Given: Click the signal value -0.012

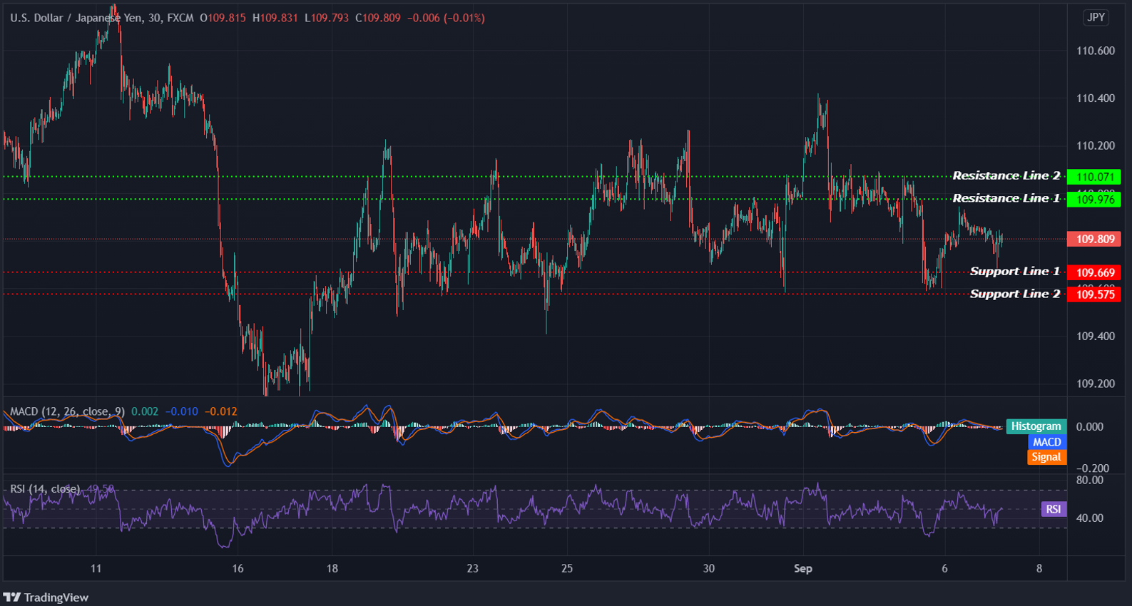Looking at the screenshot, I should pyautogui.click(x=221, y=411).
